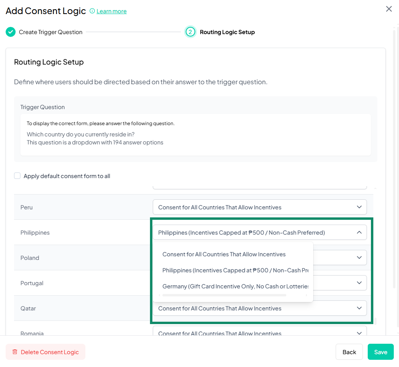
Task: Click the trash icon on Delete Consent Logic
Action: [15, 352]
